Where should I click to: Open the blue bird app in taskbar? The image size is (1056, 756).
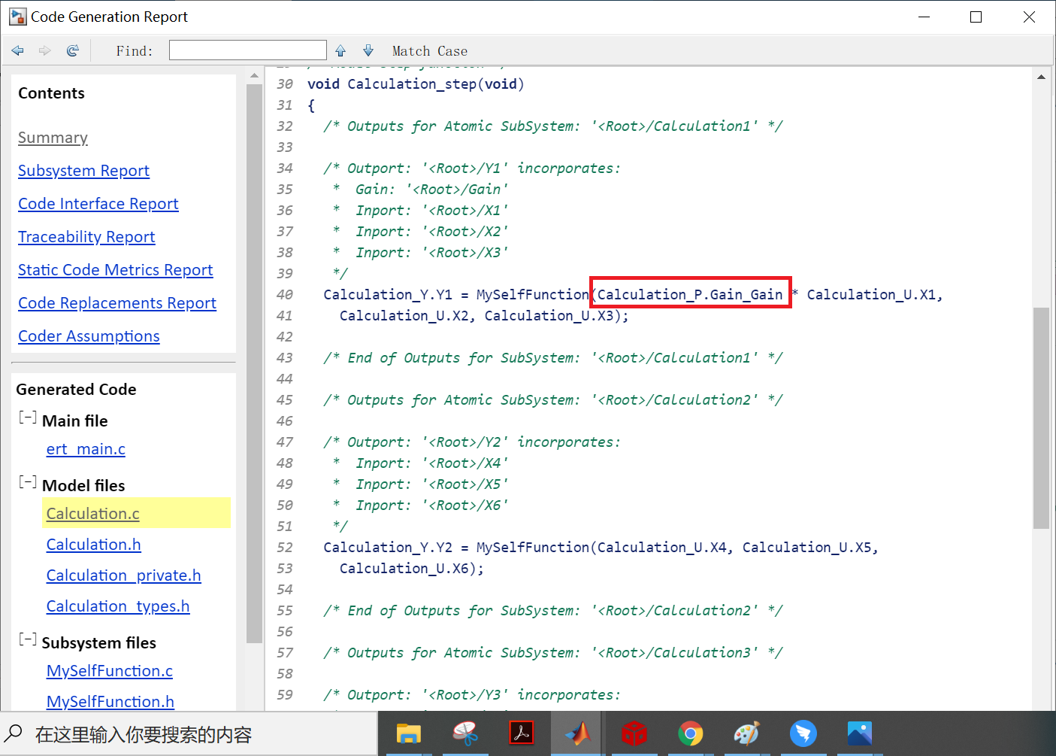803,733
